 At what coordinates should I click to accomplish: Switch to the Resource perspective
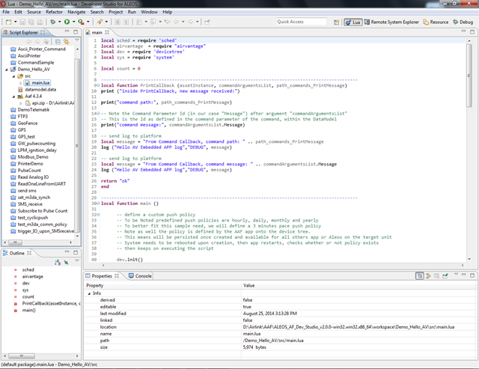[x=436, y=22]
